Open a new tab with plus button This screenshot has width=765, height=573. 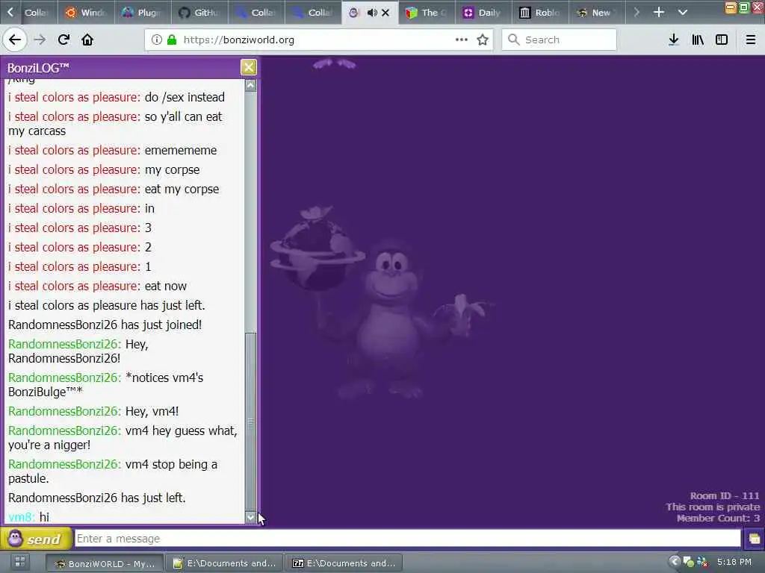pos(659,12)
